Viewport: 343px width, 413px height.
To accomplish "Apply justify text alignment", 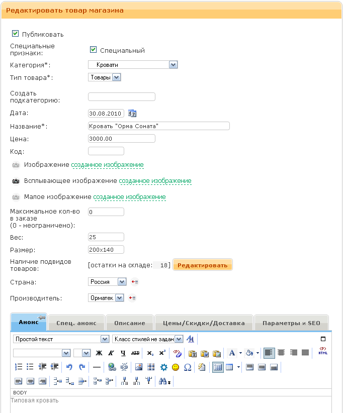I will click(305, 353).
